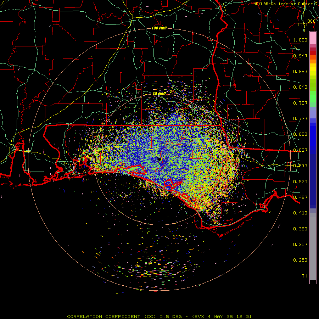
Task: Click the Correlation Coefficient KEVX caption at the bottom
Action: (159, 317)
